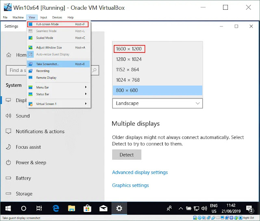The width and height of the screenshot is (260, 221).
Task: Open Graphics settings link
Action: [130, 185]
